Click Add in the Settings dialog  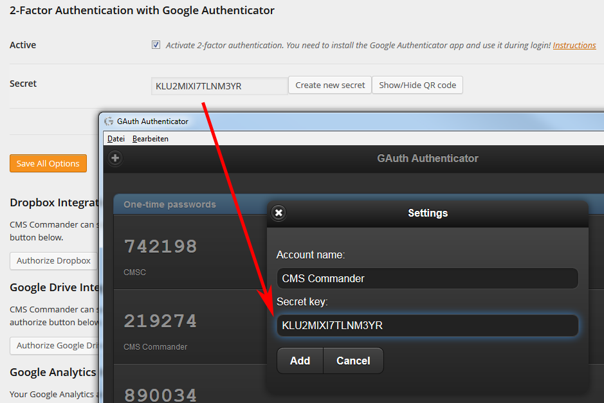click(x=300, y=361)
